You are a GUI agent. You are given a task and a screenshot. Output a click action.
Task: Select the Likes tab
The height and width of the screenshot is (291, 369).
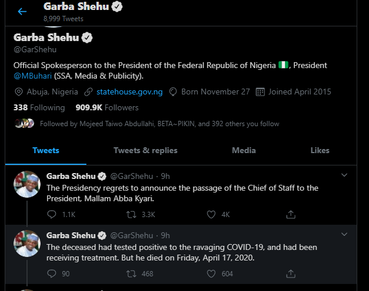click(x=320, y=150)
